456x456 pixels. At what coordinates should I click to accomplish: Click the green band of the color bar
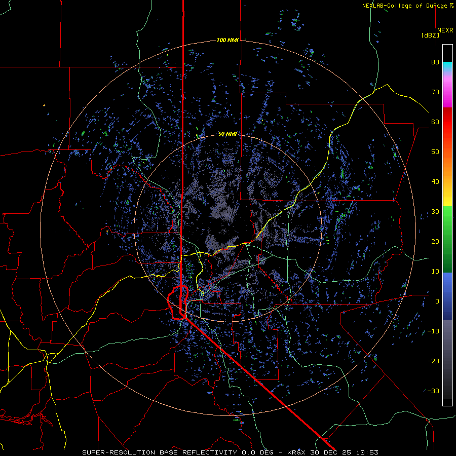447,239
